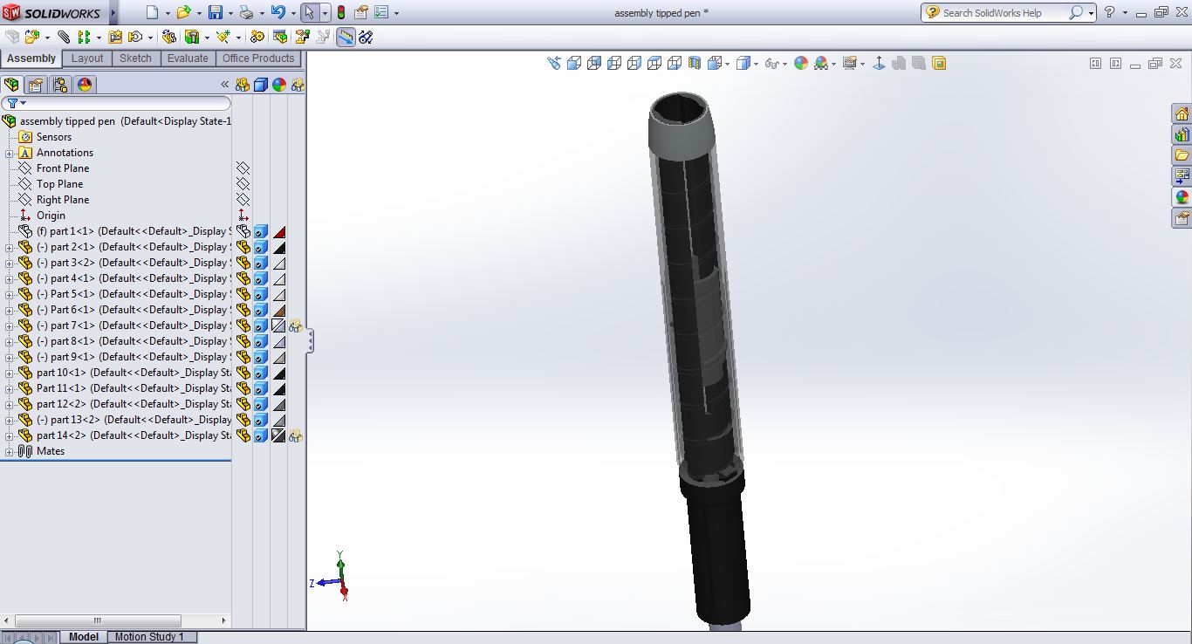1192x644 pixels.
Task: Click the Mate paperclip tool icon
Action: pos(64,37)
